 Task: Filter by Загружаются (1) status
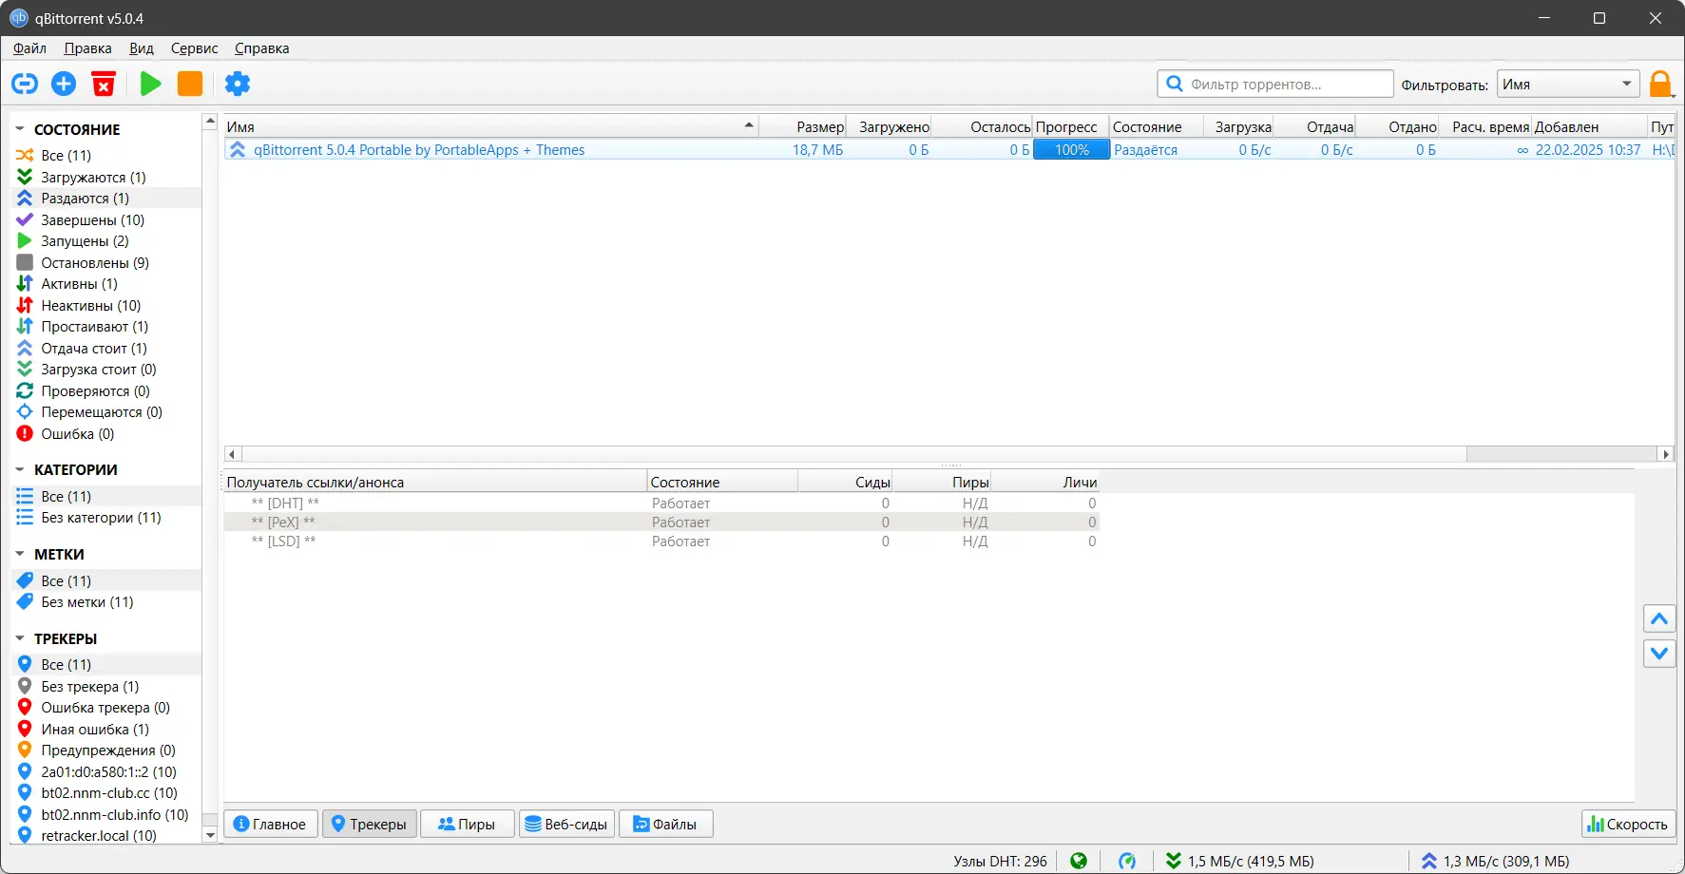coord(93,177)
